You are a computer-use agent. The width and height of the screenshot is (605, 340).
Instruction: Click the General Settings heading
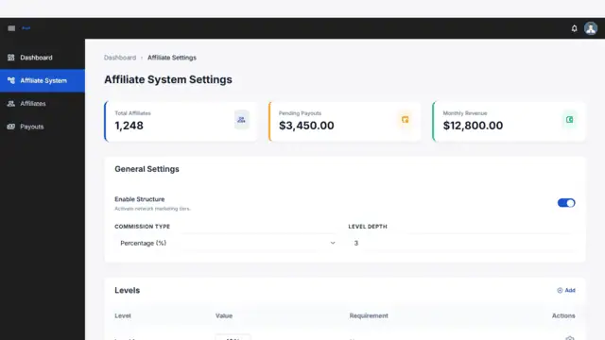pos(147,169)
